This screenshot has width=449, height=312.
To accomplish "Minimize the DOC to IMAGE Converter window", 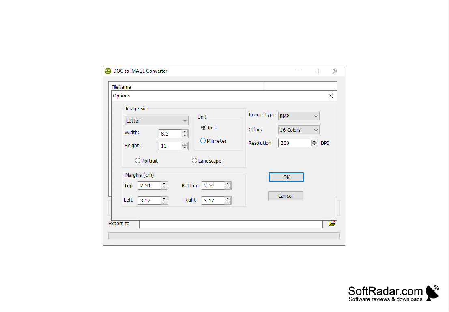I will (299, 71).
